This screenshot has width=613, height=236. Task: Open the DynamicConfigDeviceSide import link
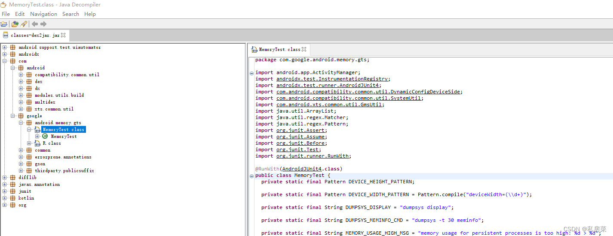pyautogui.click(x=368, y=92)
